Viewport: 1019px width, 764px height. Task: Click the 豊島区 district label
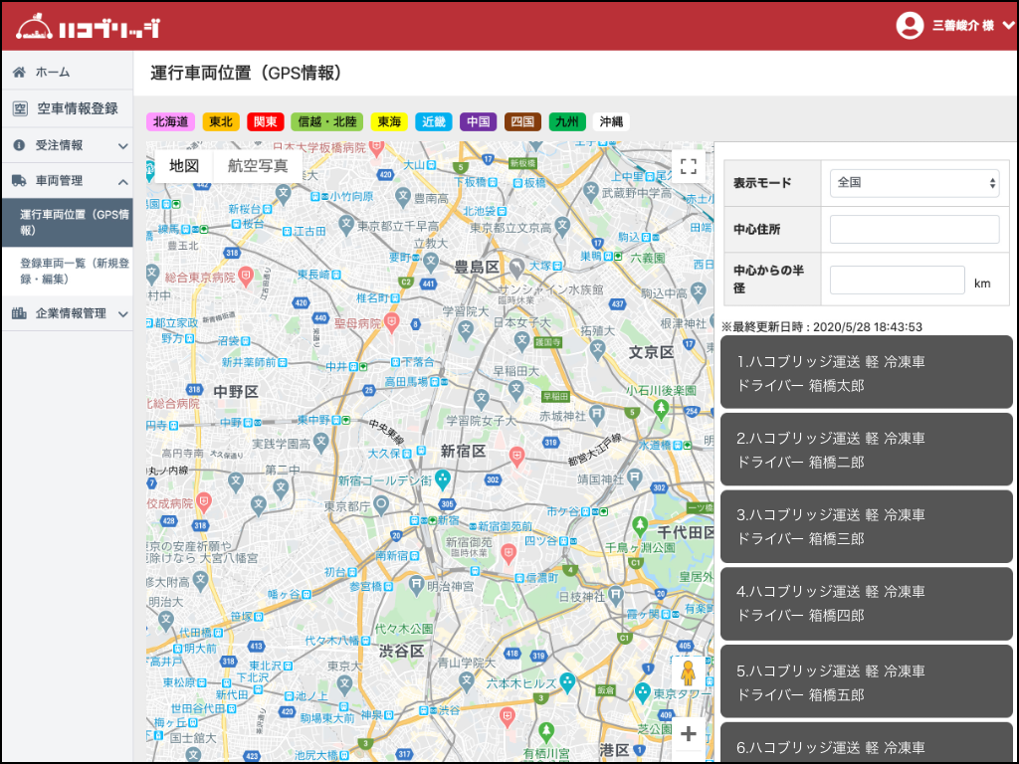pyautogui.click(x=477, y=267)
